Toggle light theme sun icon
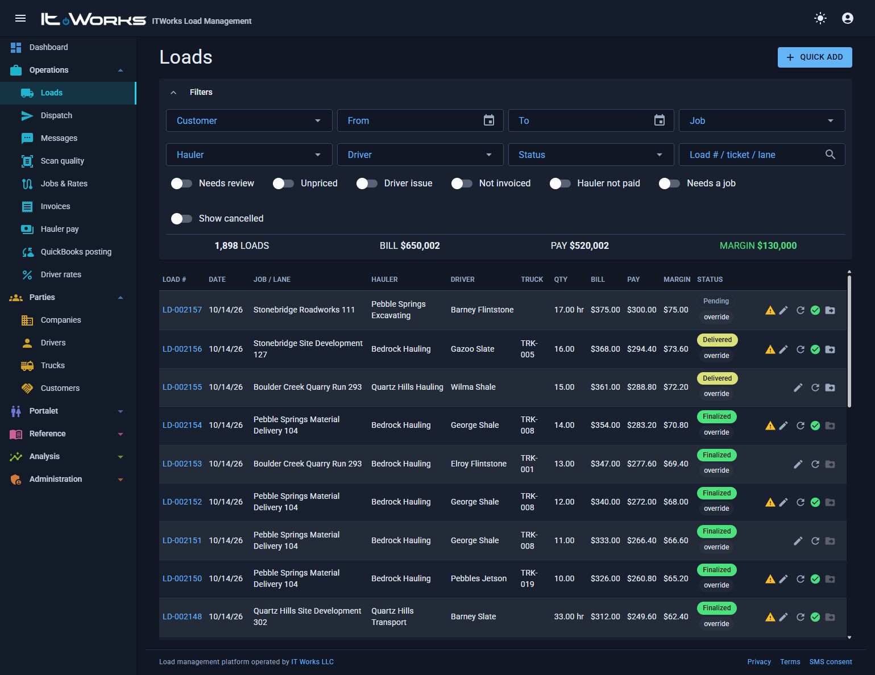This screenshot has width=875, height=675. point(820,18)
